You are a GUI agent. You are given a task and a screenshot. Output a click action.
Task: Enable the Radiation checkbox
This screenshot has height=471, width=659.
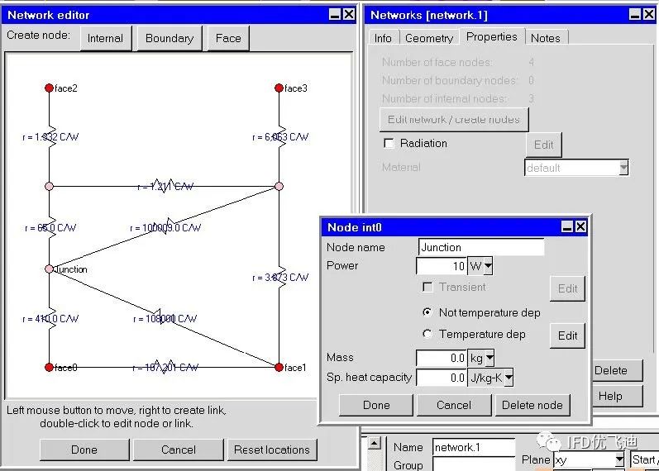tap(389, 143)
